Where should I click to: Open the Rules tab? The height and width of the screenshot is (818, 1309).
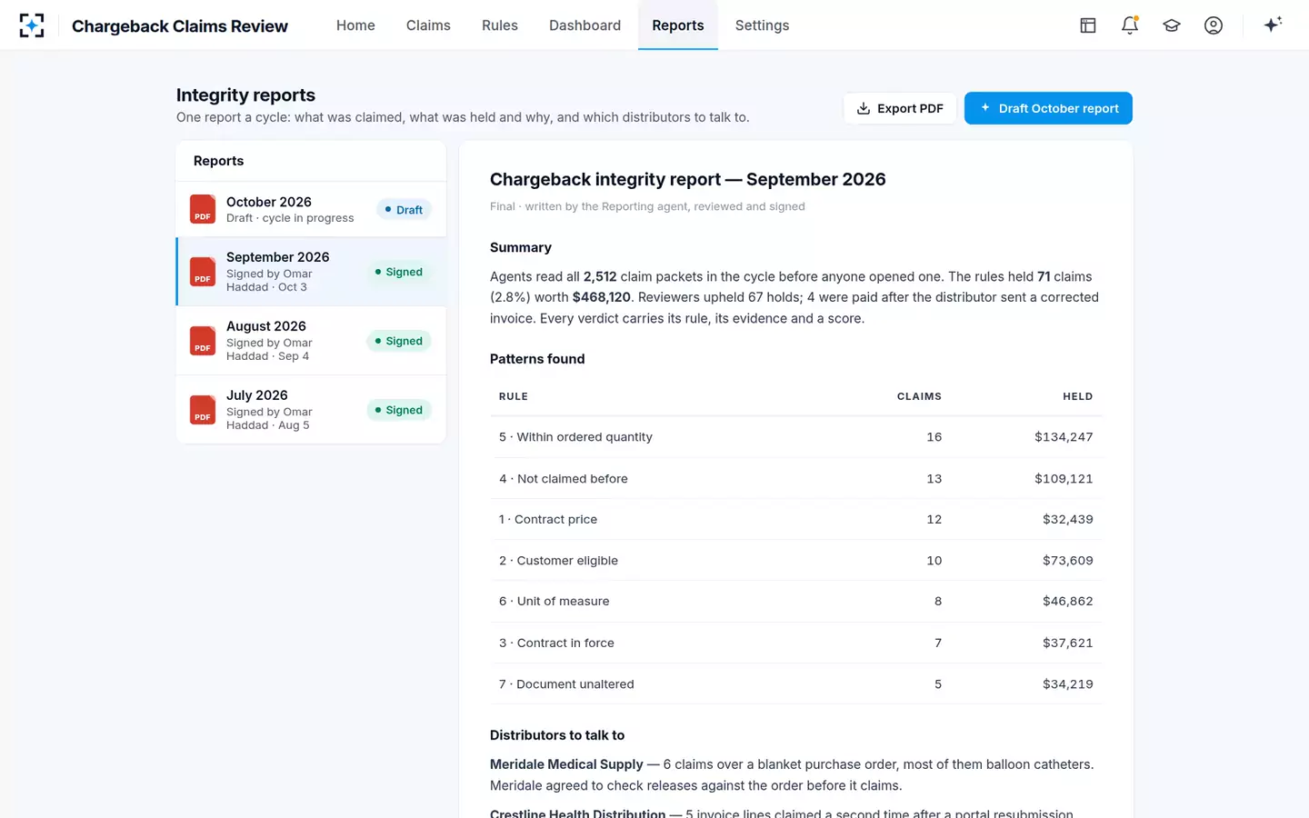pos(500,25)
